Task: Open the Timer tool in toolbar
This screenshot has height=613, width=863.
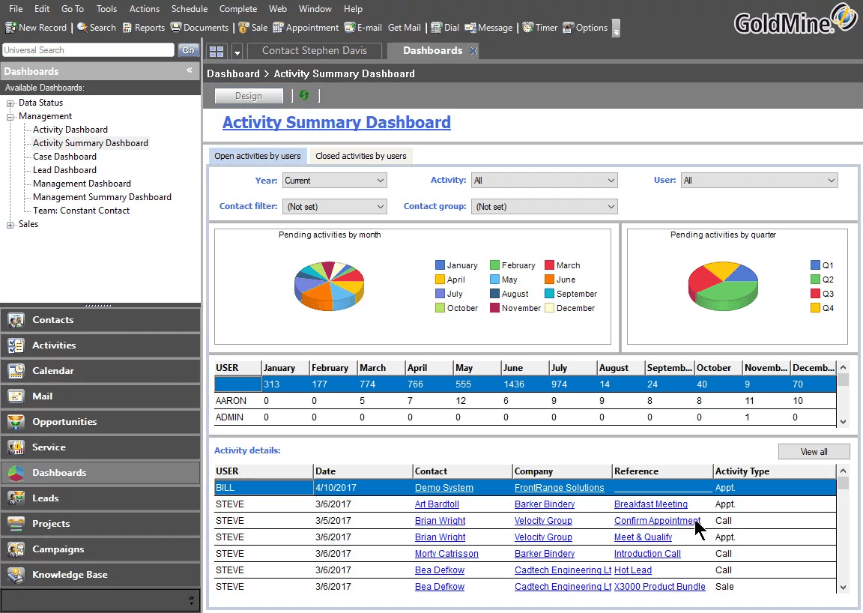Action: coord(528,28)
